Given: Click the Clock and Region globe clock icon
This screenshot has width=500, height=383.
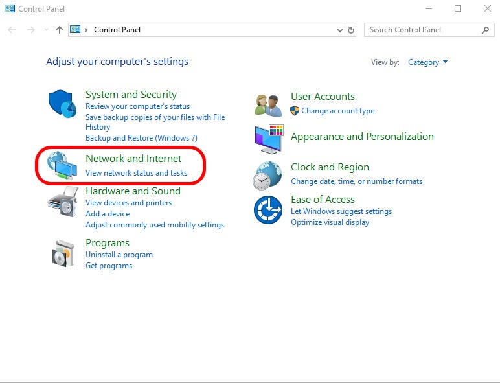Looking at the screenshot, I should pyautogui.click(x=267, y=176).
